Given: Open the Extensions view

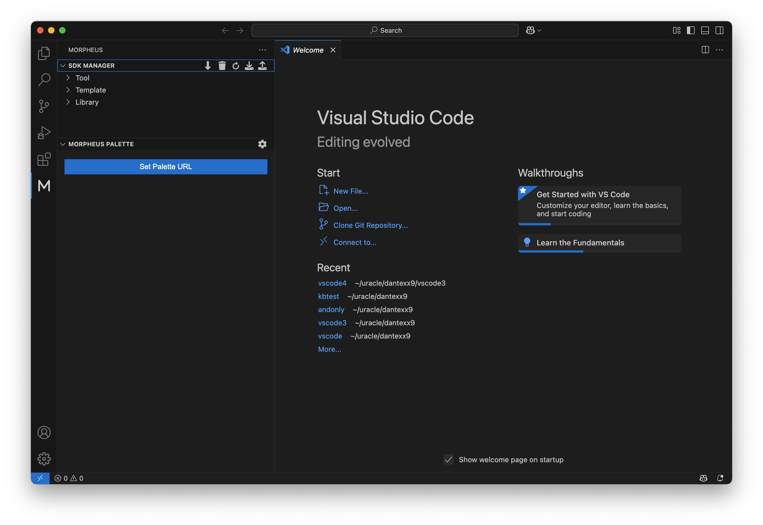Looking at the screenshot, I should click(x=44, y=159).
